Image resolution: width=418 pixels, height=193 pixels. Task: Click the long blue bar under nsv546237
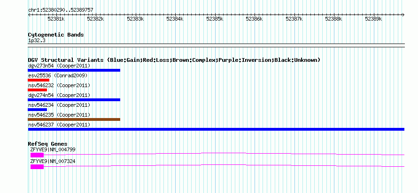coord(216,129)
